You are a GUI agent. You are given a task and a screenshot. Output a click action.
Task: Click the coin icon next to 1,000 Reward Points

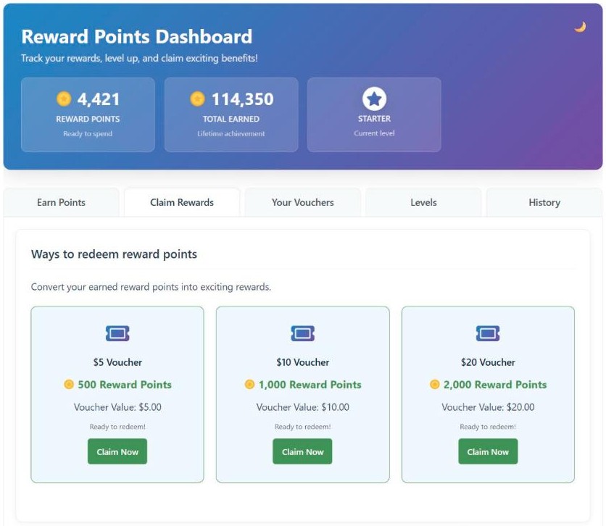[249, 385]
